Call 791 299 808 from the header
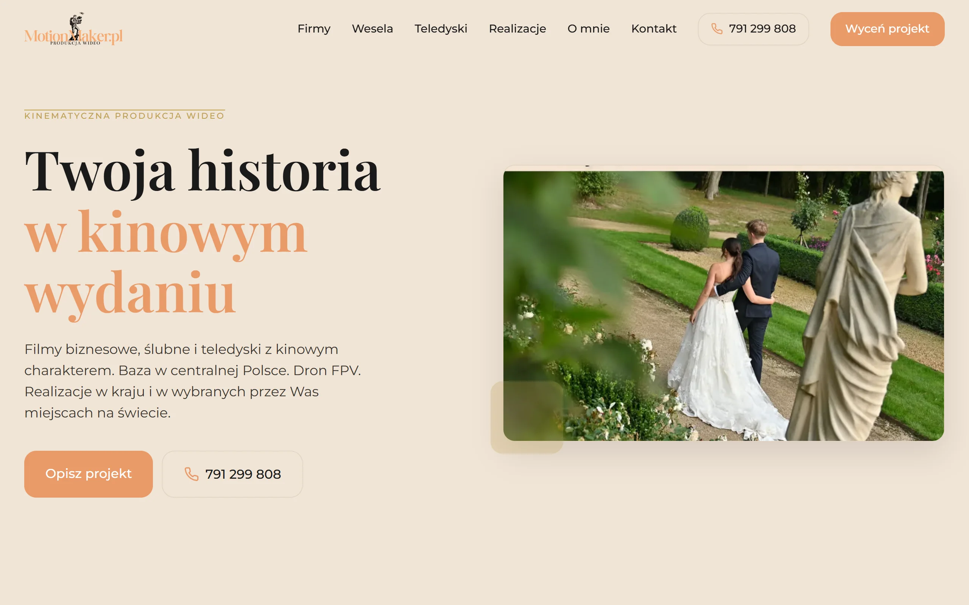Screen dimensions: 969x605 pyautogui.click(x=753, y=29)
